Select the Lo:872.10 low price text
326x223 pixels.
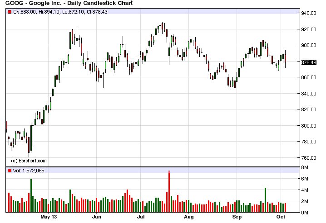pyautogui.click(x=73, y=12)
